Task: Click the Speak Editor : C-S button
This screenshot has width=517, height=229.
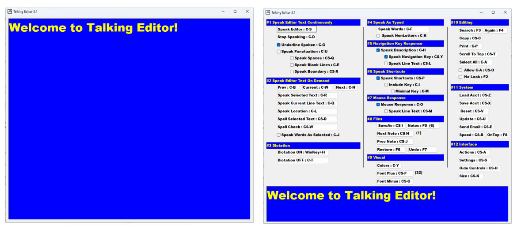Action: [297, 30]
